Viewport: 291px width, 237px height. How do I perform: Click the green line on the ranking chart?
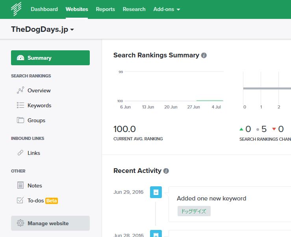[210, 101]
